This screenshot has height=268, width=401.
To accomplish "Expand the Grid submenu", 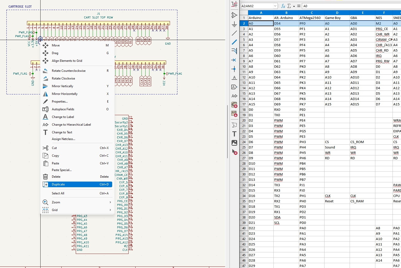I will pos(77,210).
